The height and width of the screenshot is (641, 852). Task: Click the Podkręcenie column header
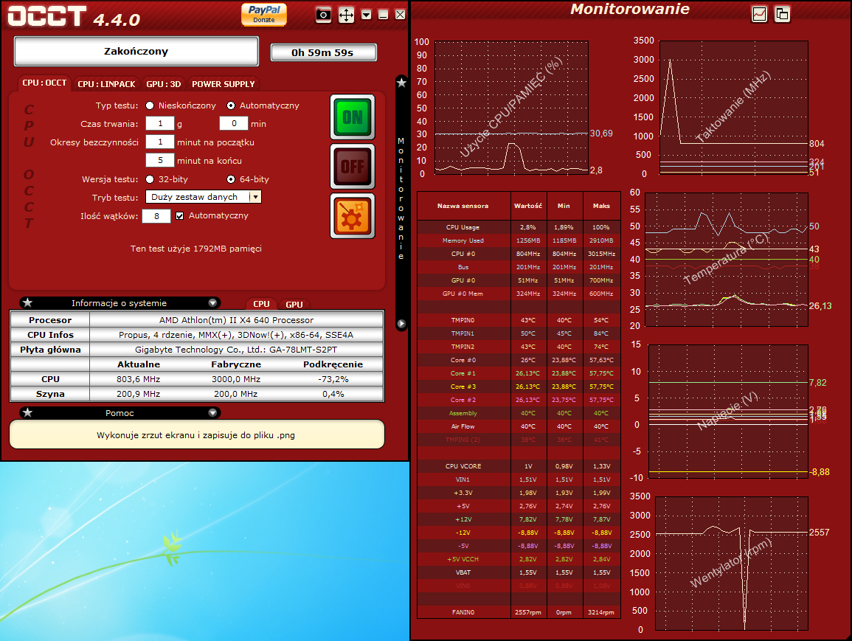click(333, 364)
